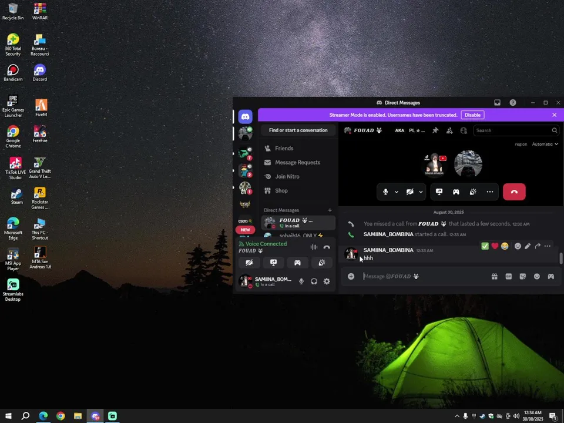Select FOUAD conversation in DM list

pos(298,223)
